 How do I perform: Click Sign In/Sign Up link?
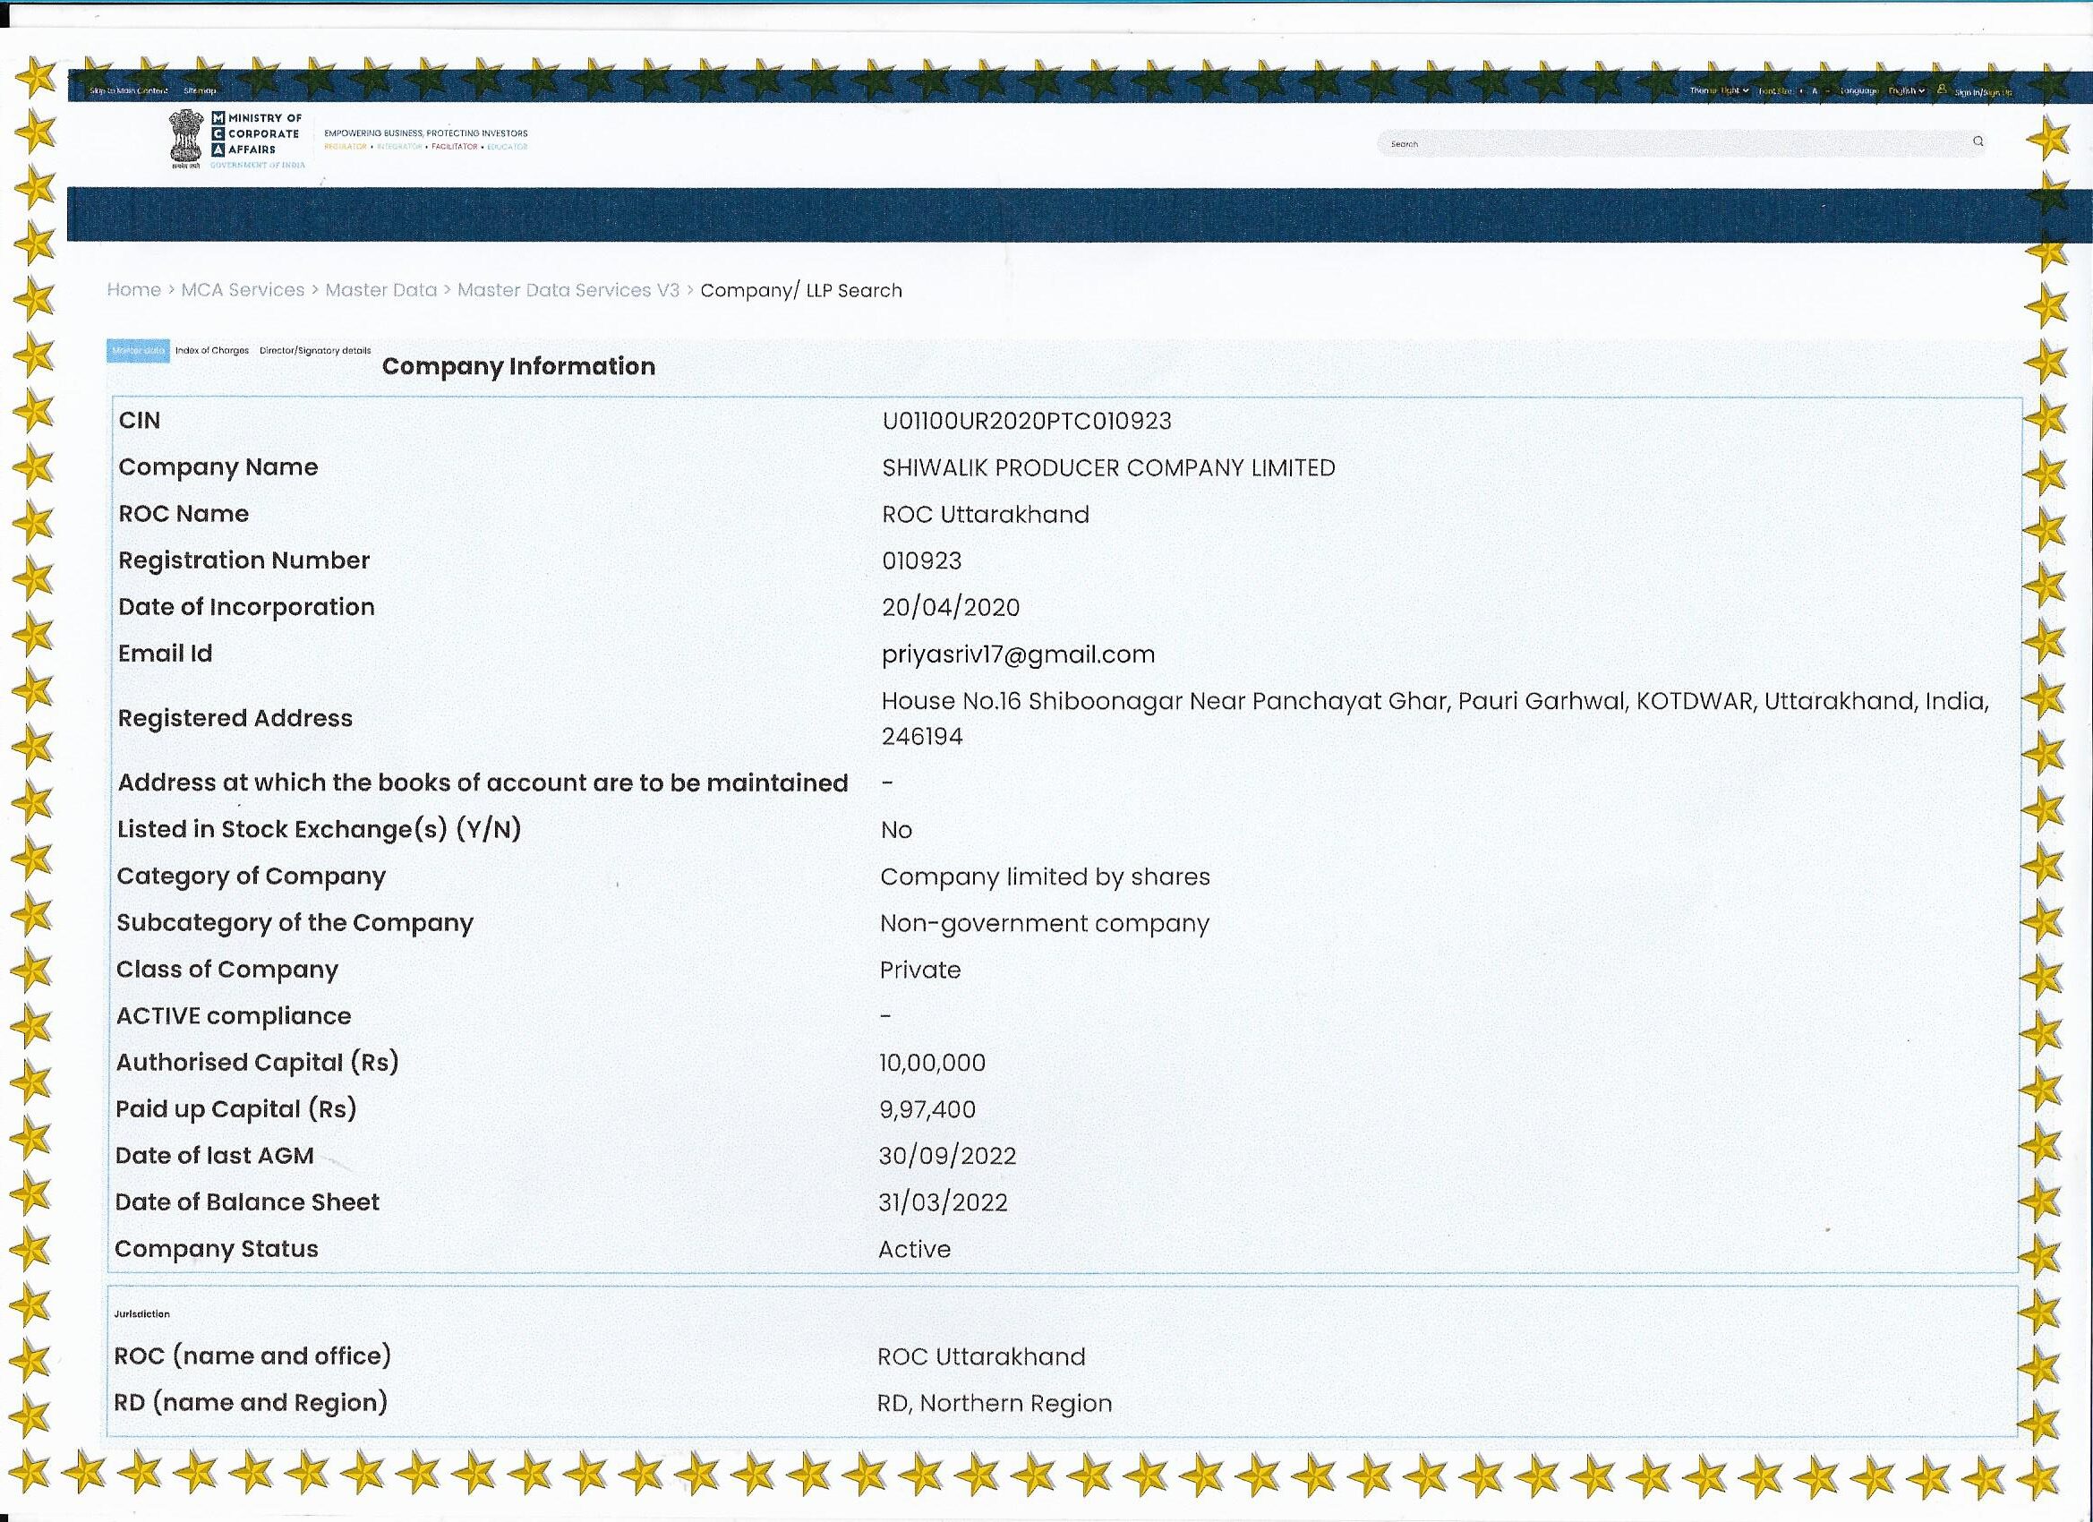click(x=1983, y=92)
